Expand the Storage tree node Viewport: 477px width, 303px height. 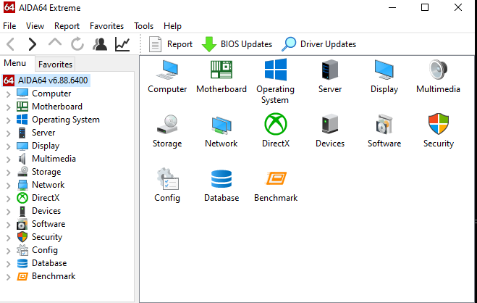click(8, 173)
